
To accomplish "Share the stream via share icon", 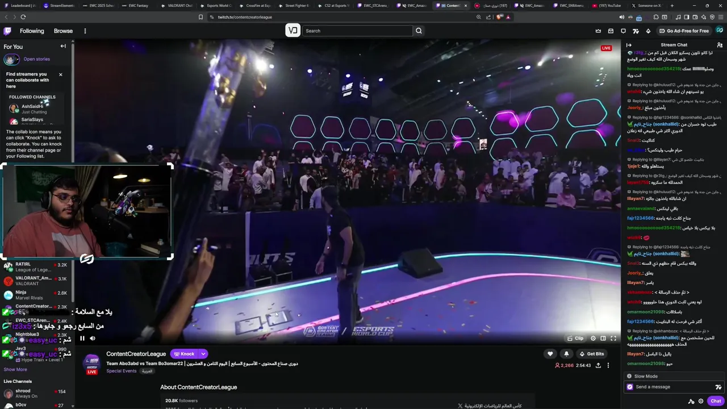I will coord(598,365).
